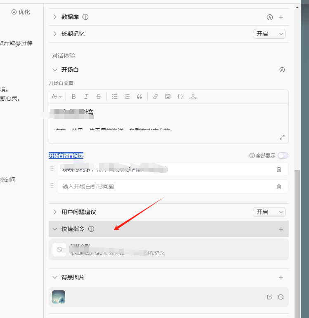This screenshot has width=309, height=318.
Task: Click the 优化 button at the top left
Action: click(21, 12)
